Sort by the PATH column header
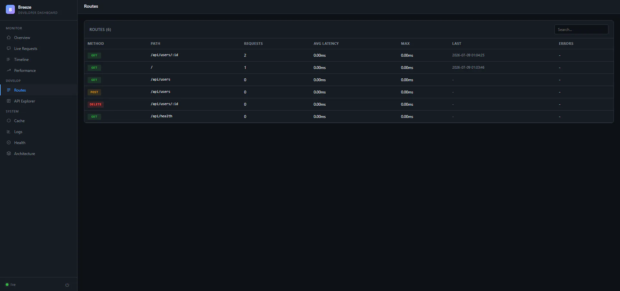The height and width of the screenshot is (291, 620). pyautogui.click(x=155, y=44)
